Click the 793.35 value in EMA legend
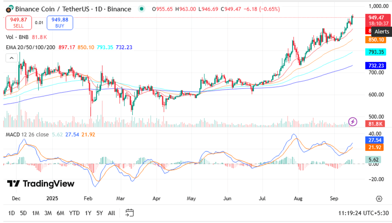 point(105,47)
